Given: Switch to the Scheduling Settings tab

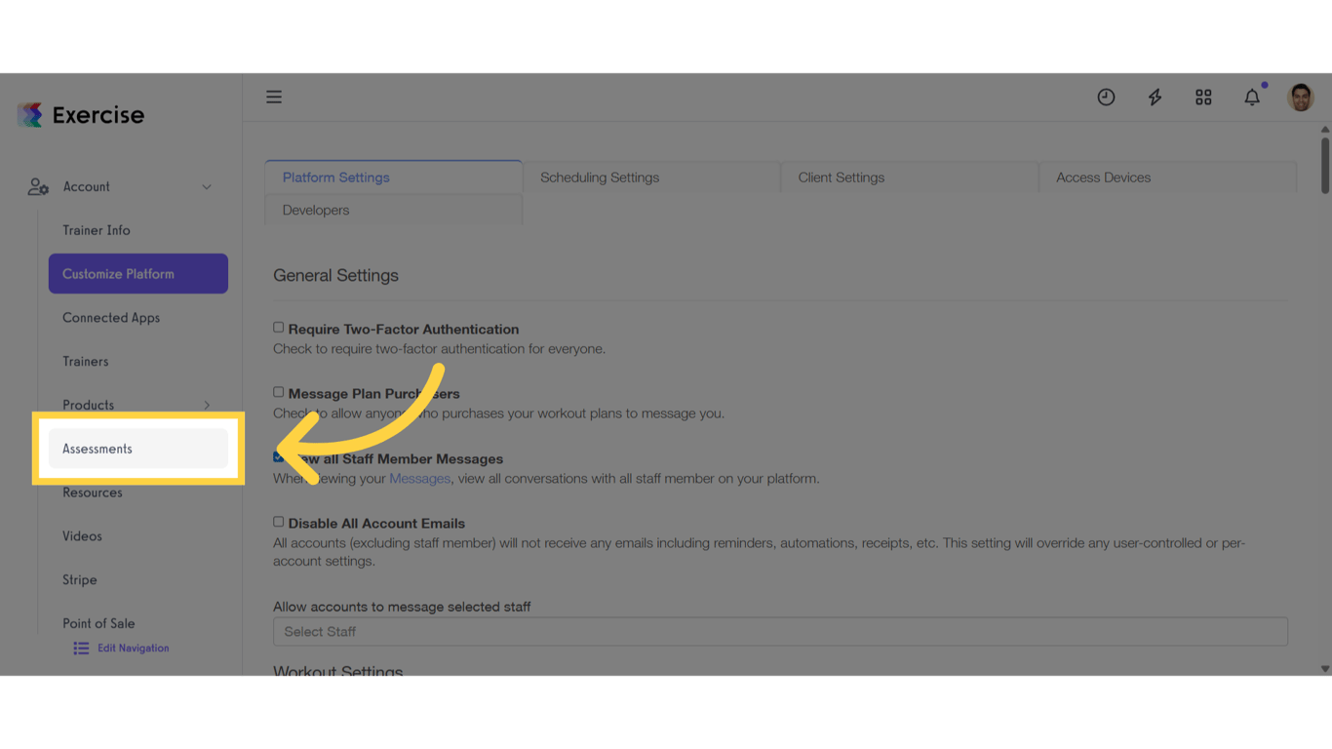Looking at the screenshot, I should coord(599,177).
